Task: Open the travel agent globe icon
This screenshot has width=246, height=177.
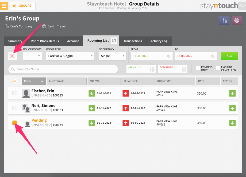Action: click(237, 21)
